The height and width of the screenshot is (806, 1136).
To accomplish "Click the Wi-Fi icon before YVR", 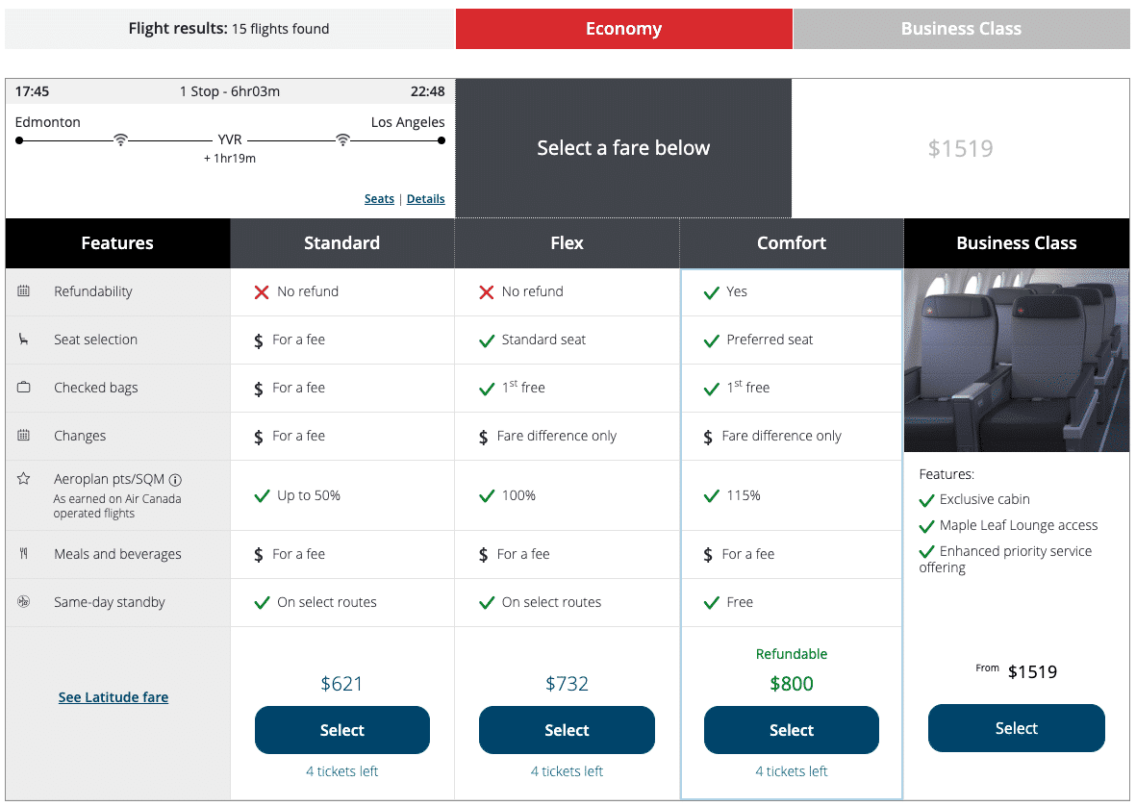I will pos(120,140).
